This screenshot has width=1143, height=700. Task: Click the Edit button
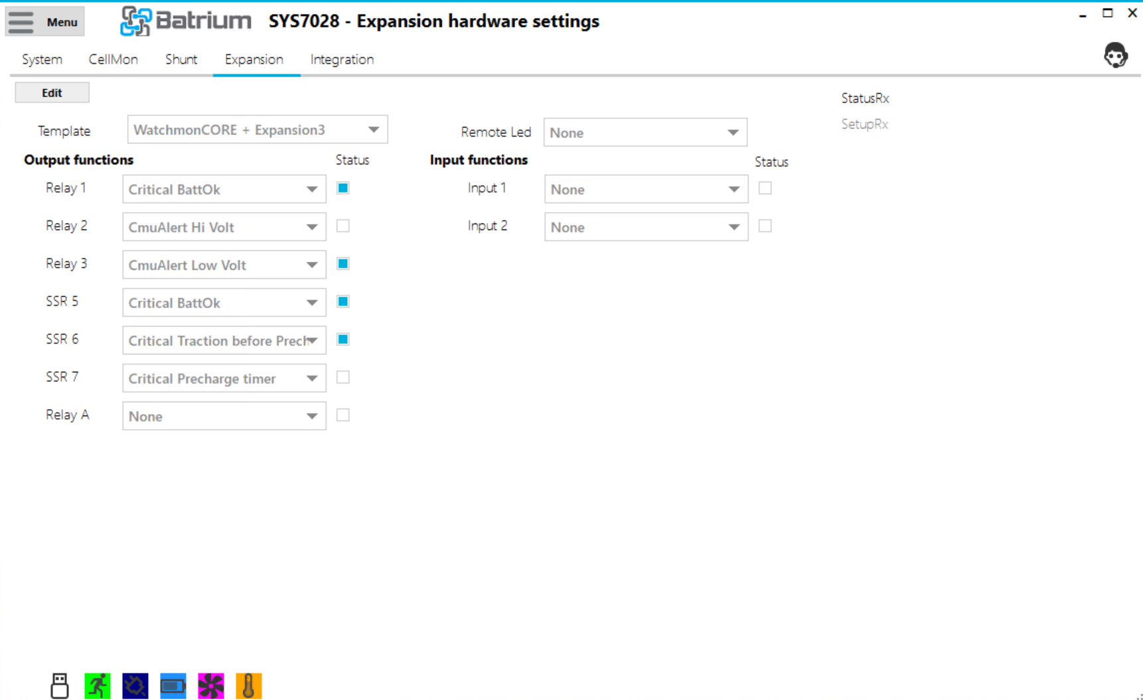[52, 93]
